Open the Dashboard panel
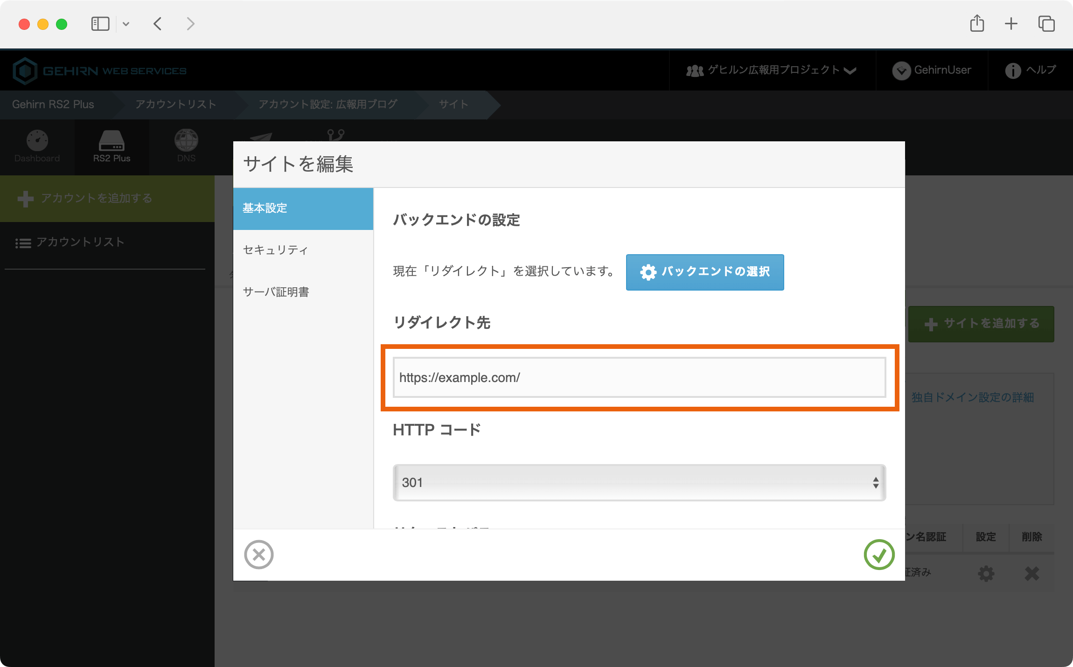Viewport: 1073px width, 667px height. coord(37,147)
